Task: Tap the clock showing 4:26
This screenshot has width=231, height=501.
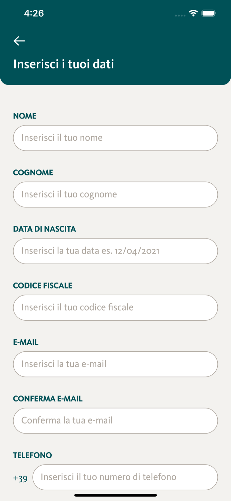Action: [x=33, y=14]
